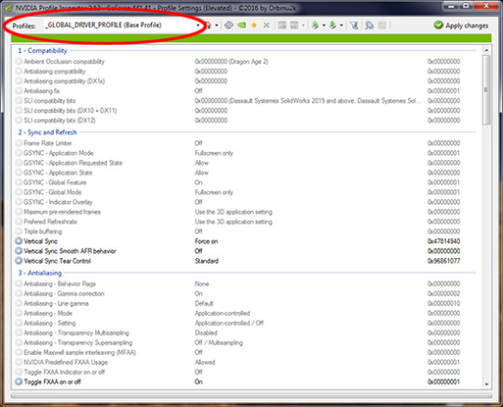Image resolution: width=503 pixels, height=407 pixels.
Task: Click the refresh profile settings icon
Action: (x=228, y=25)
